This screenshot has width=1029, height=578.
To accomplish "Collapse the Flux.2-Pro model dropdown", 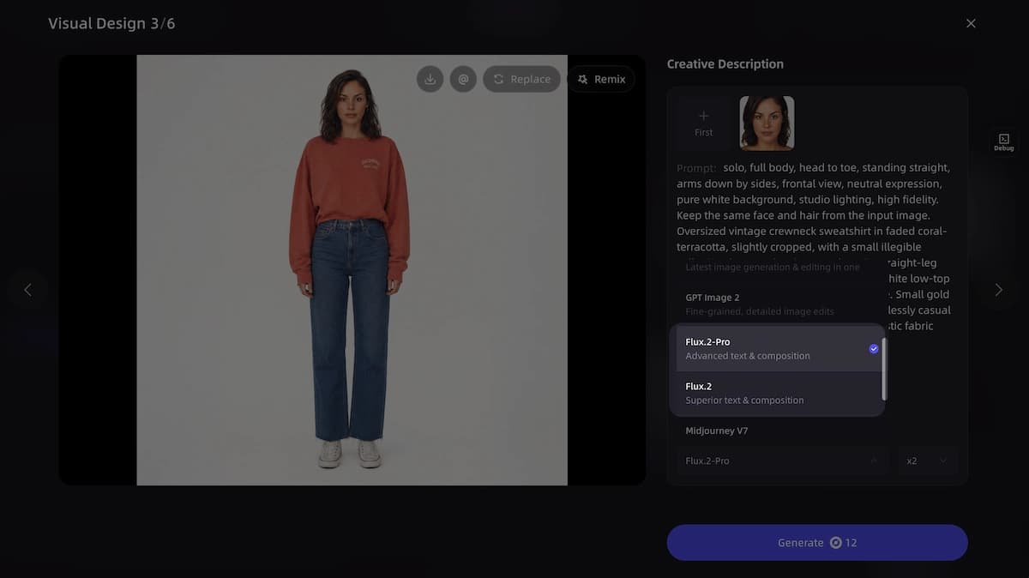I will 783,461.
